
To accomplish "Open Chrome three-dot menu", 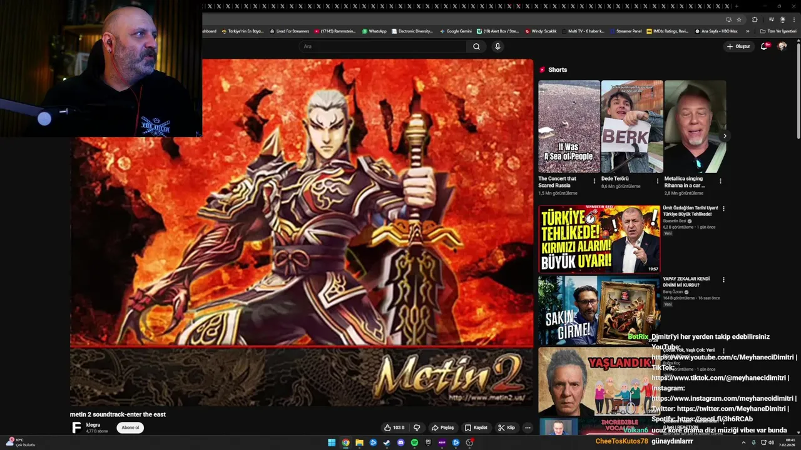I will (793, 19).
